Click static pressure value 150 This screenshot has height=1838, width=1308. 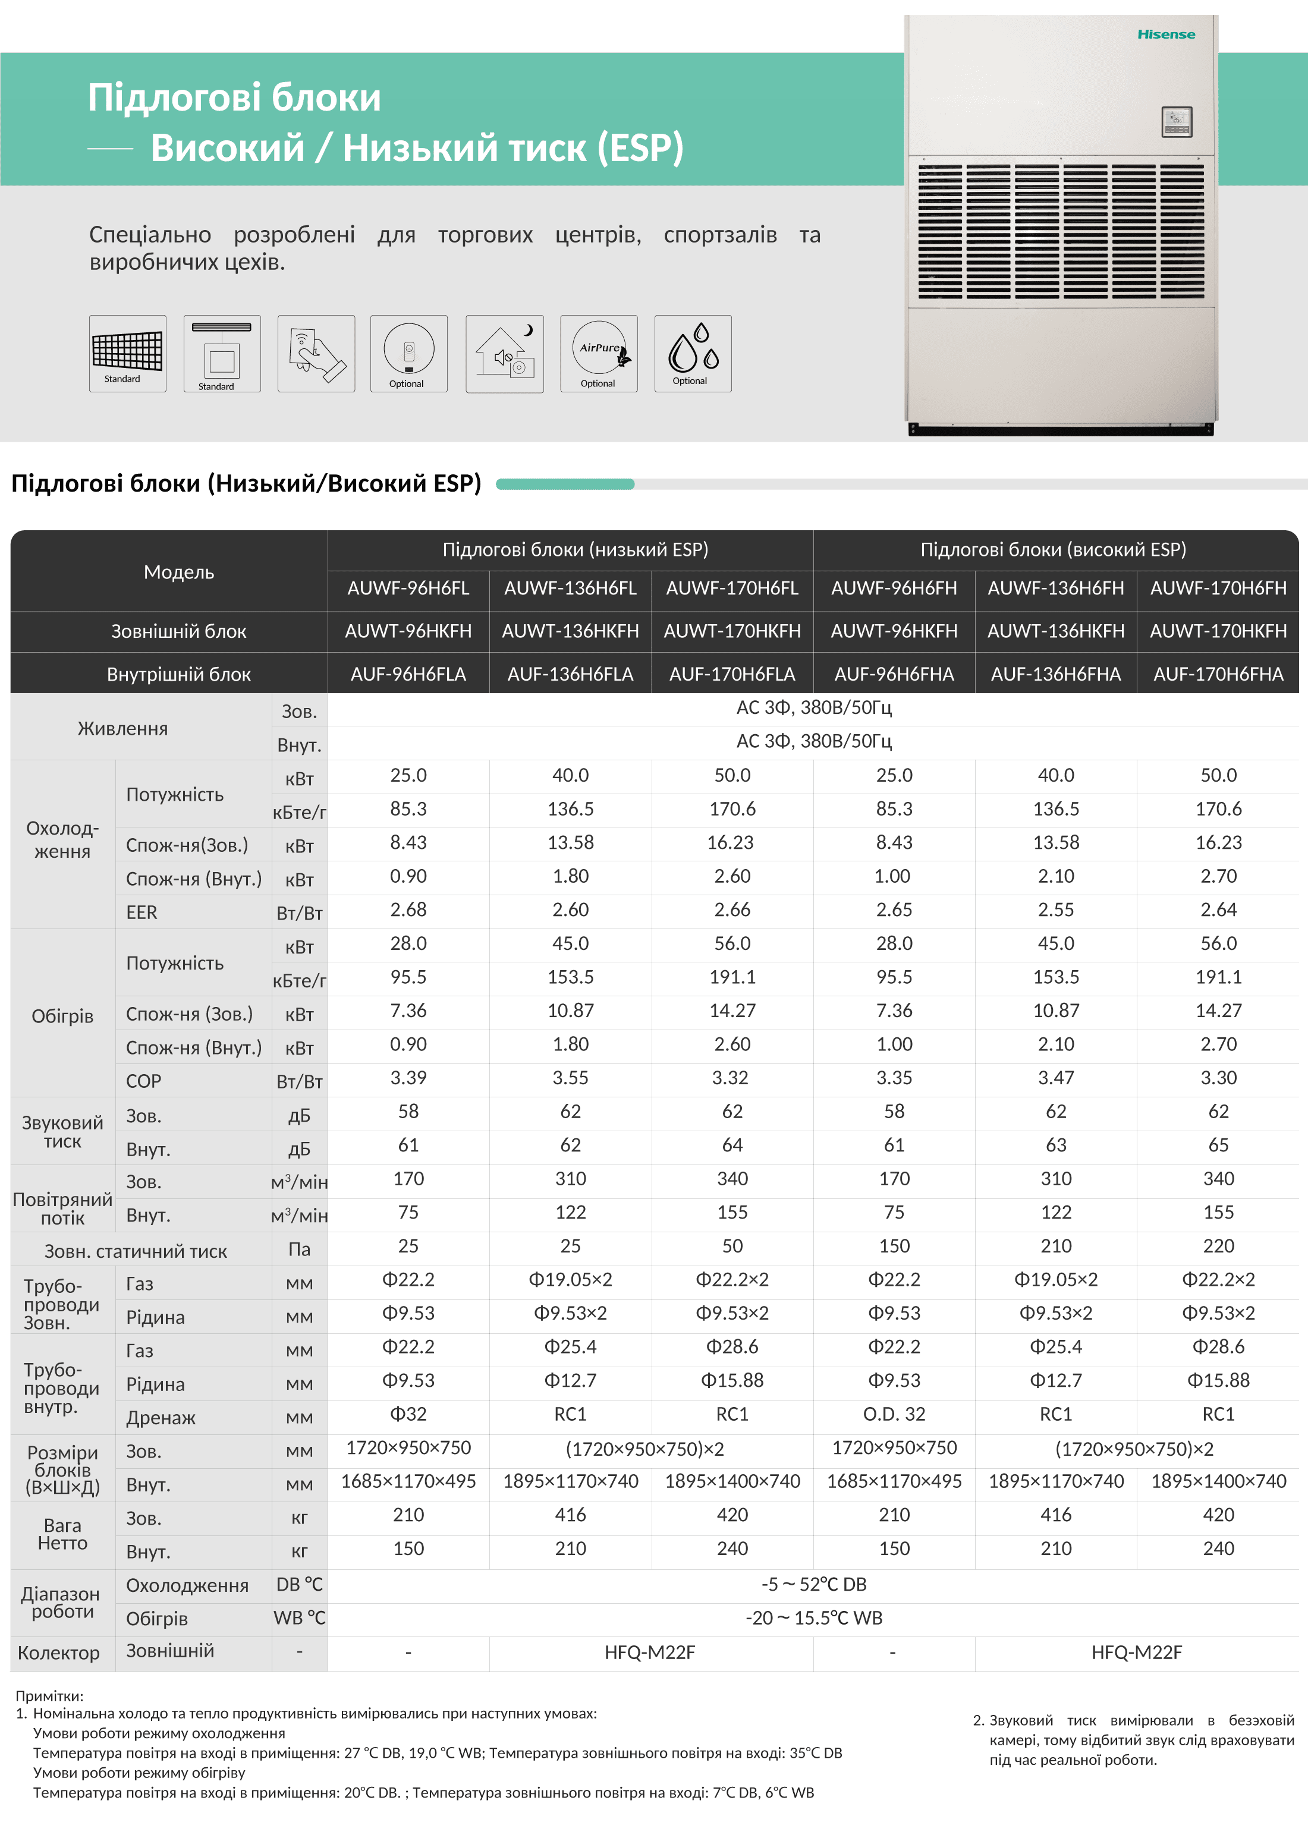tap(894, 1247)
